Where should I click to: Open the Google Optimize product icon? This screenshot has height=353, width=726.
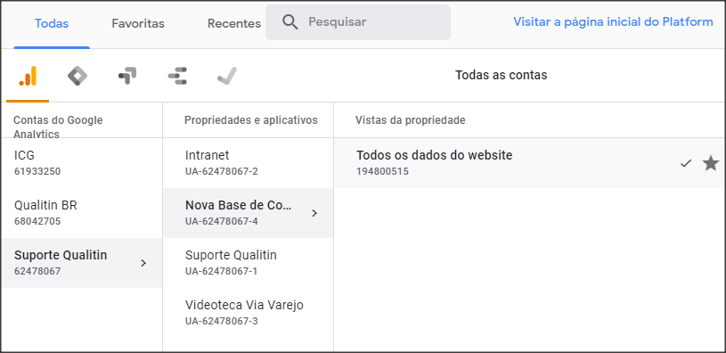click(127, 76)
